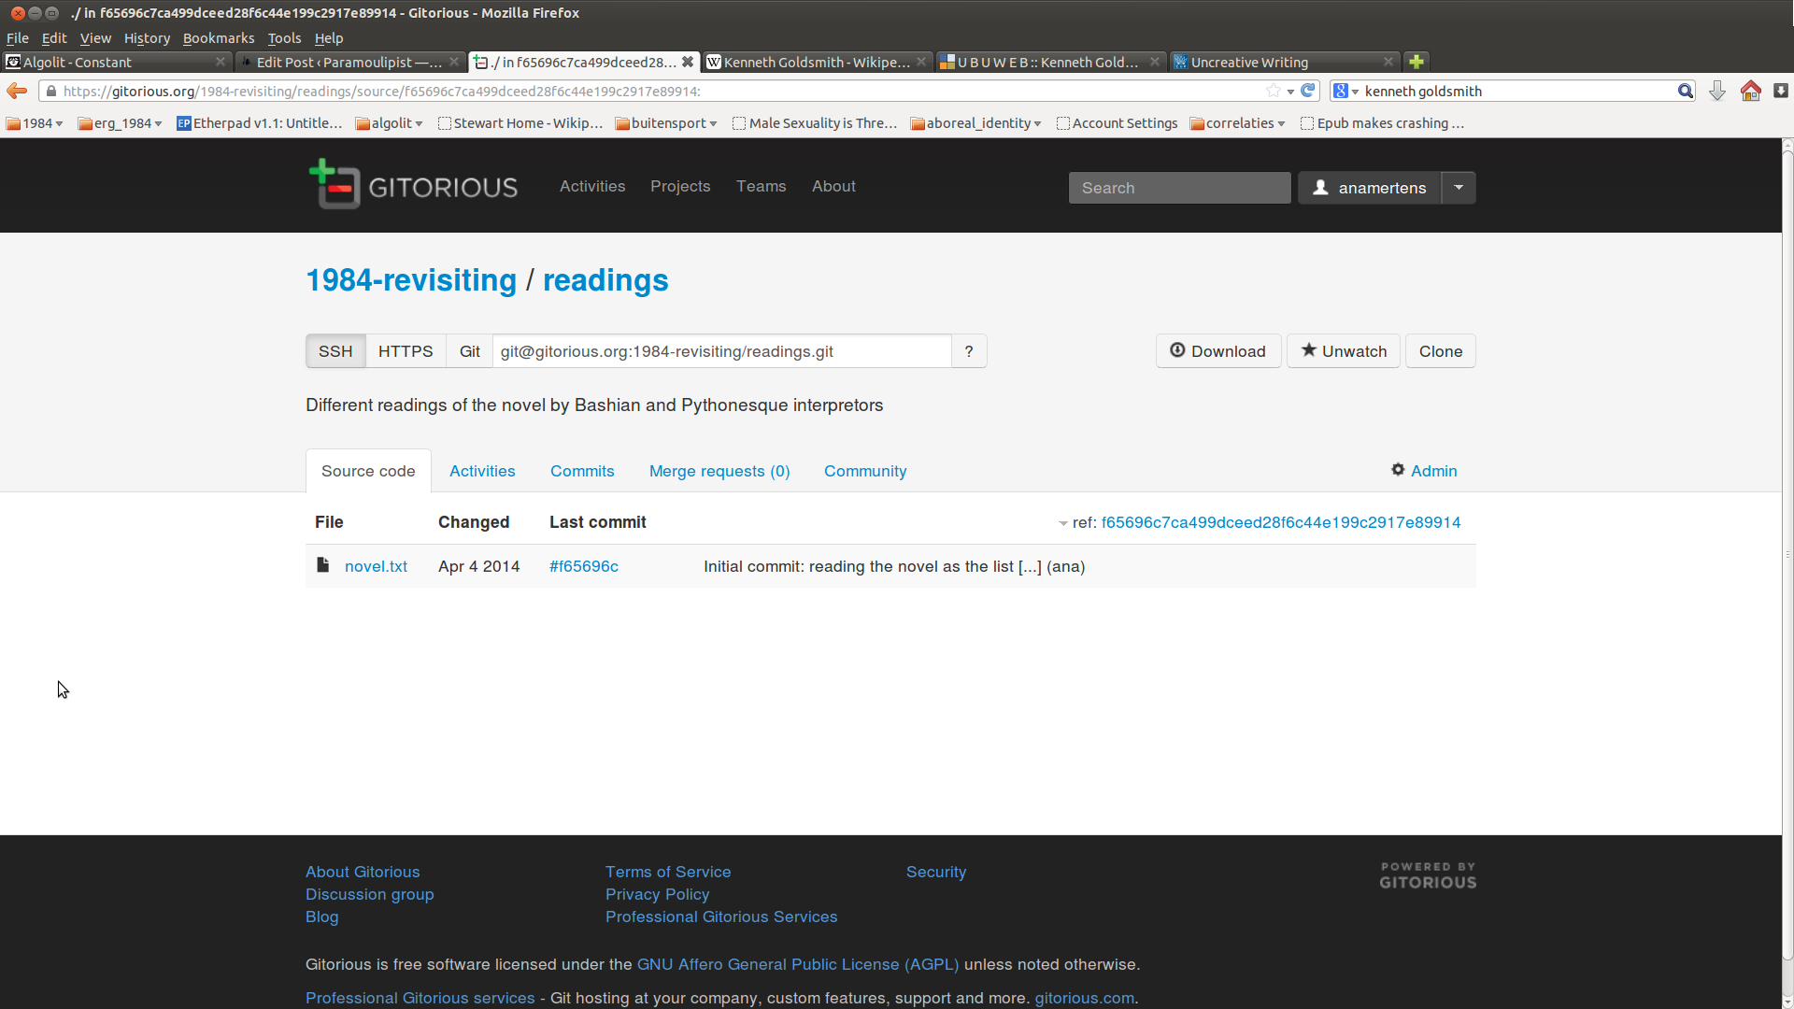This screenshot has width=1794, height=1009.
Task: Open the URL history dropdown arrow
Action: click(1290, 92)
